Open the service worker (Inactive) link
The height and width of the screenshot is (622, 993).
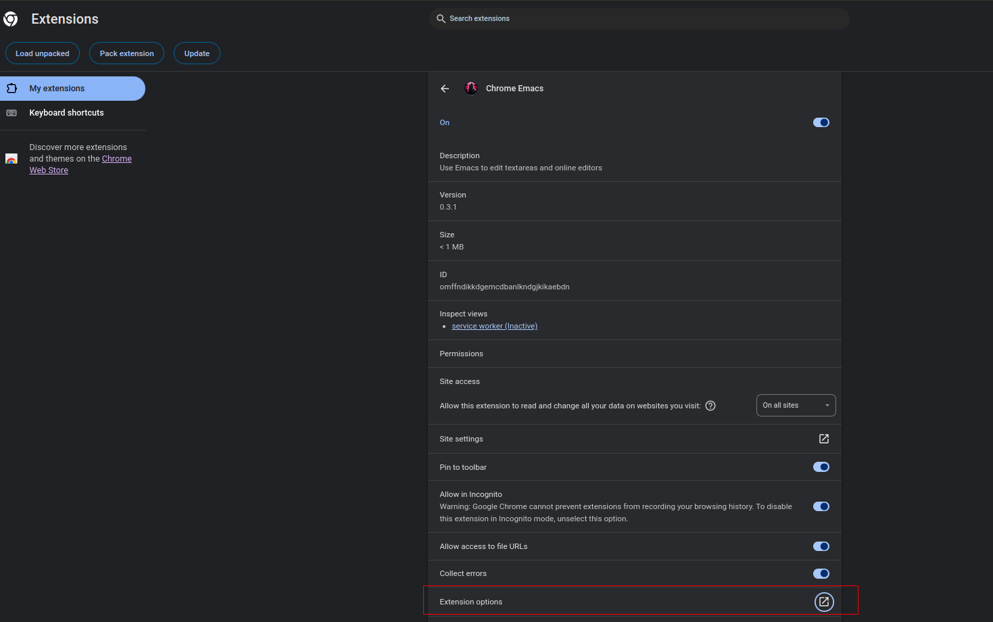(x=495, y=326)
